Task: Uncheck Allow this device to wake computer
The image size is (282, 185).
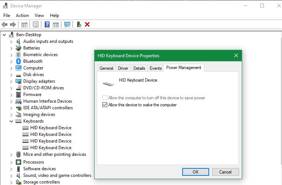Action: pos(105,105)
